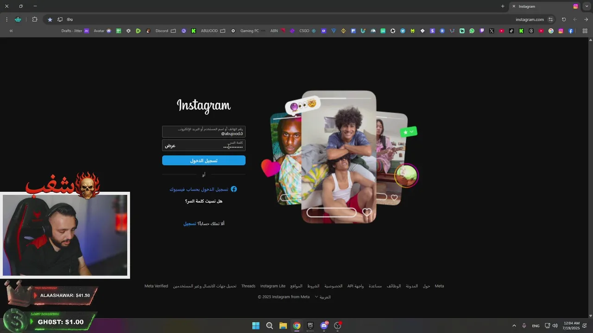Open the Threads bookmark icon in bookmarks bar
This screenshot has width=593, height=333.
click(x=531, y=31)
